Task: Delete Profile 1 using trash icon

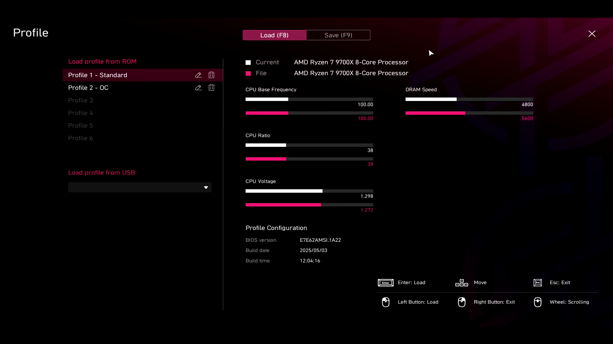Action: (x=211, y=75)
